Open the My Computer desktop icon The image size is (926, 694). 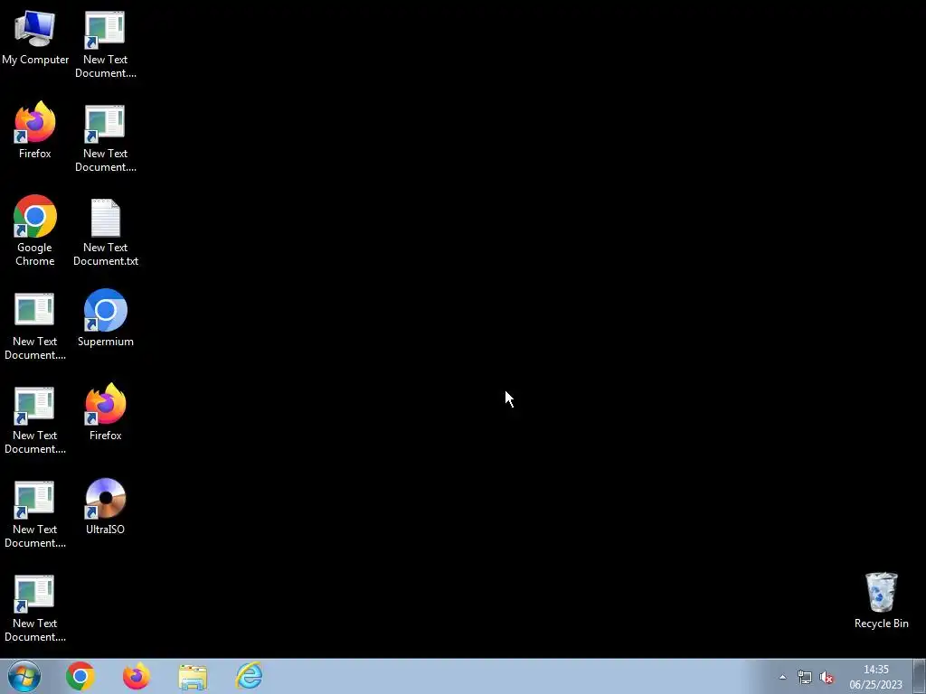[35, 38]
